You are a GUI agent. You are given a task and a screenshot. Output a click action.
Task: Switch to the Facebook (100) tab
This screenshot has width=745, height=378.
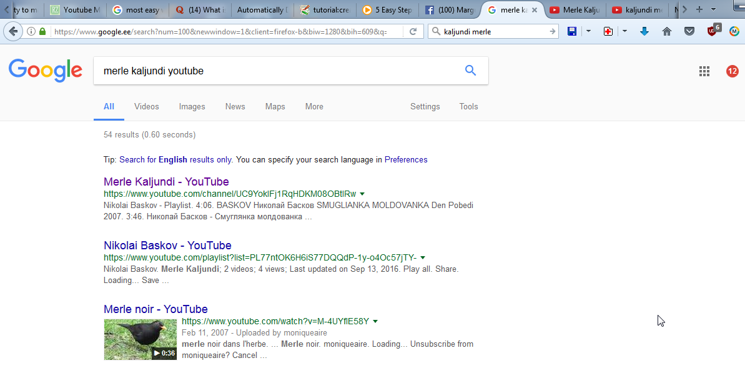448,10
